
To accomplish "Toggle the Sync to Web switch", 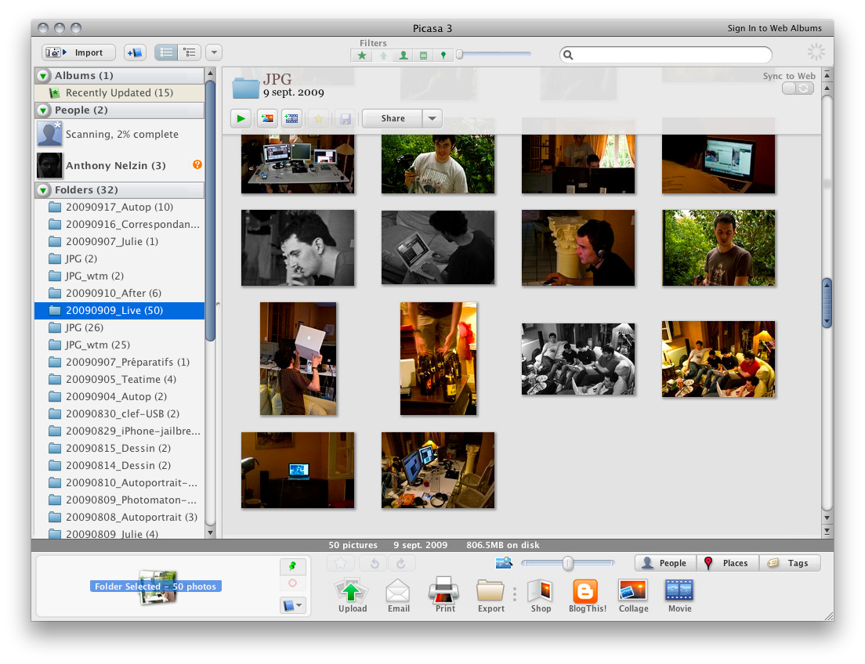I will [x=798, y=88].
